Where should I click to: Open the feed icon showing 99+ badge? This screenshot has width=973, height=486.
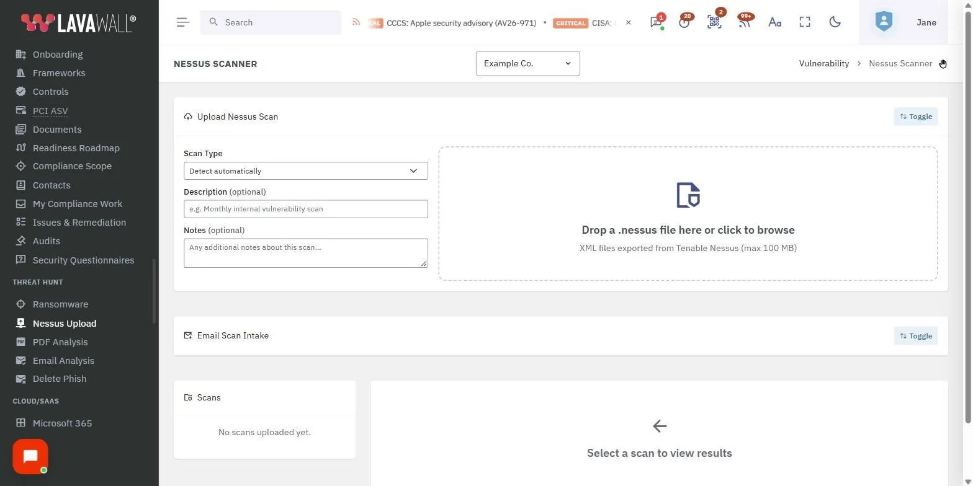744,22
